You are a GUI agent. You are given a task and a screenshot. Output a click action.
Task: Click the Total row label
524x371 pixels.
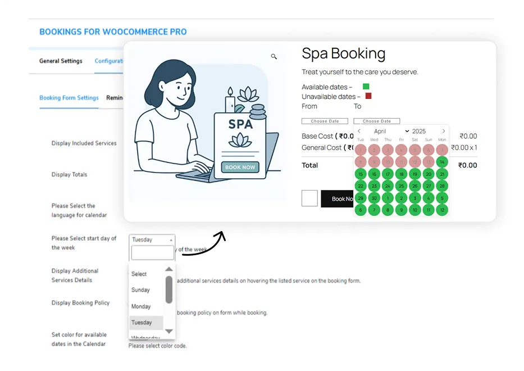point(310,165)
